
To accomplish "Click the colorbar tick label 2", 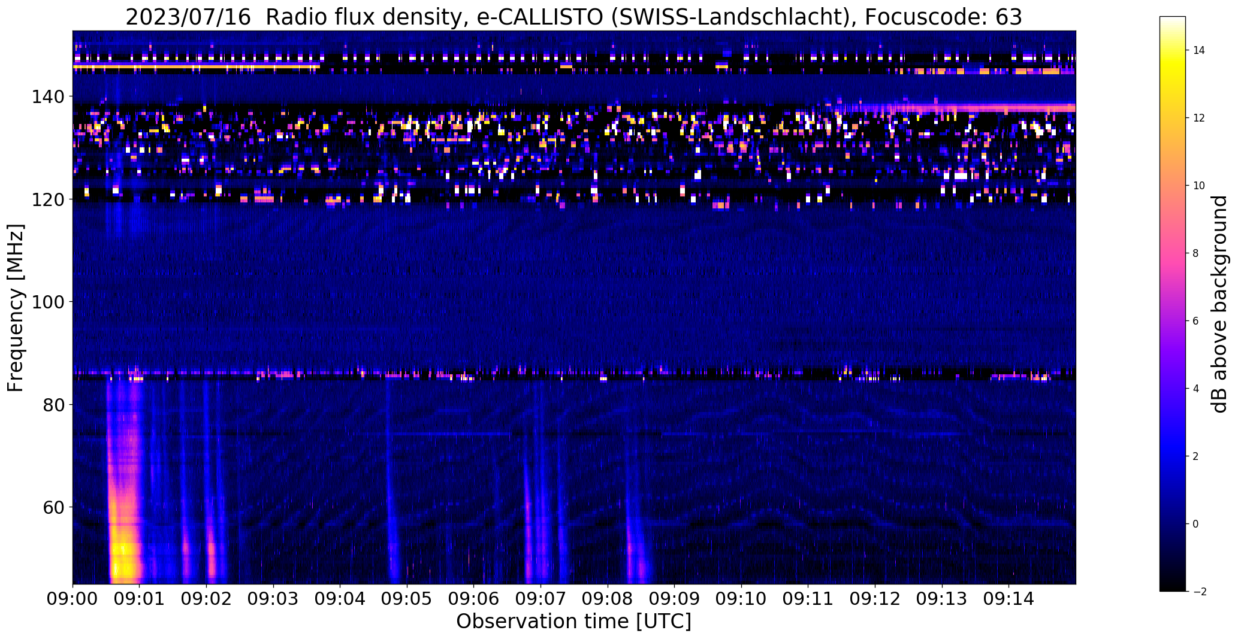I will coord(1196,456).
